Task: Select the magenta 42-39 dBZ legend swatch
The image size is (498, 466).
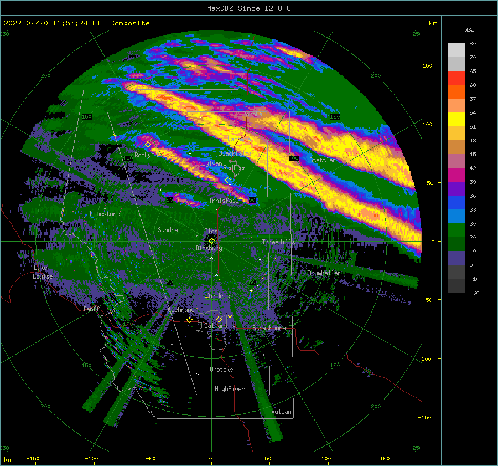Action: [456, 175]
